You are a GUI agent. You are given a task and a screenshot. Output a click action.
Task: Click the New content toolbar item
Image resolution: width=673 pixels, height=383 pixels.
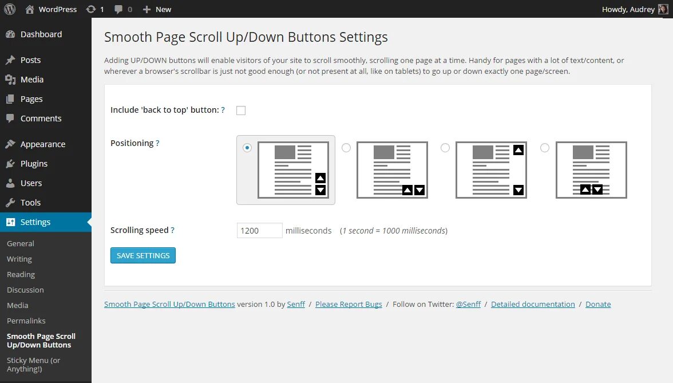tap(157, 9)
